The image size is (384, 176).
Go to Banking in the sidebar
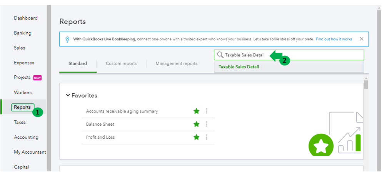(x=23, y=33)
